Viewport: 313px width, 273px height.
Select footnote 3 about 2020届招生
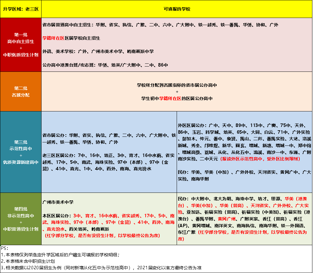pos(101,268)
